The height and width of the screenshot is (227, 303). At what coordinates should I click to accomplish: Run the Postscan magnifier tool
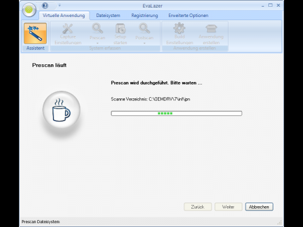[x=145, y=31]
